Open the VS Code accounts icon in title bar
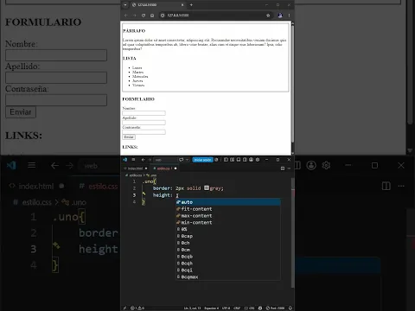415x311 pixels. (x=251, y=160)
